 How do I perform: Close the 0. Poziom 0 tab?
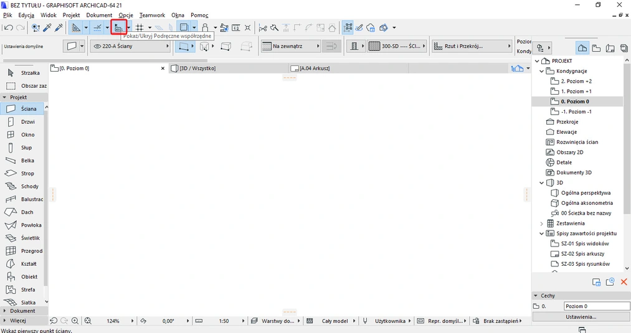pos(163,68)
